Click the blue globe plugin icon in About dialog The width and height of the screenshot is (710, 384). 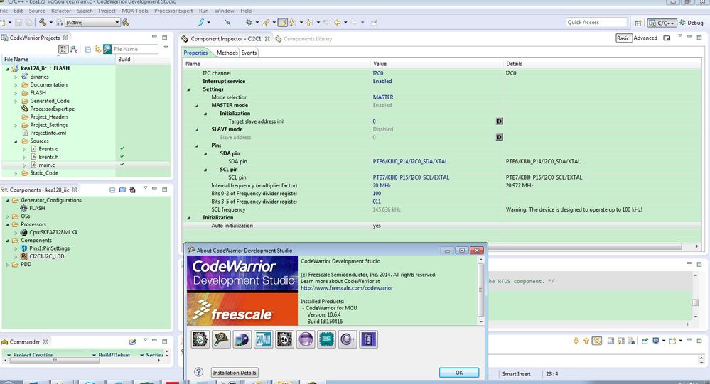click(x=242, y=339)
